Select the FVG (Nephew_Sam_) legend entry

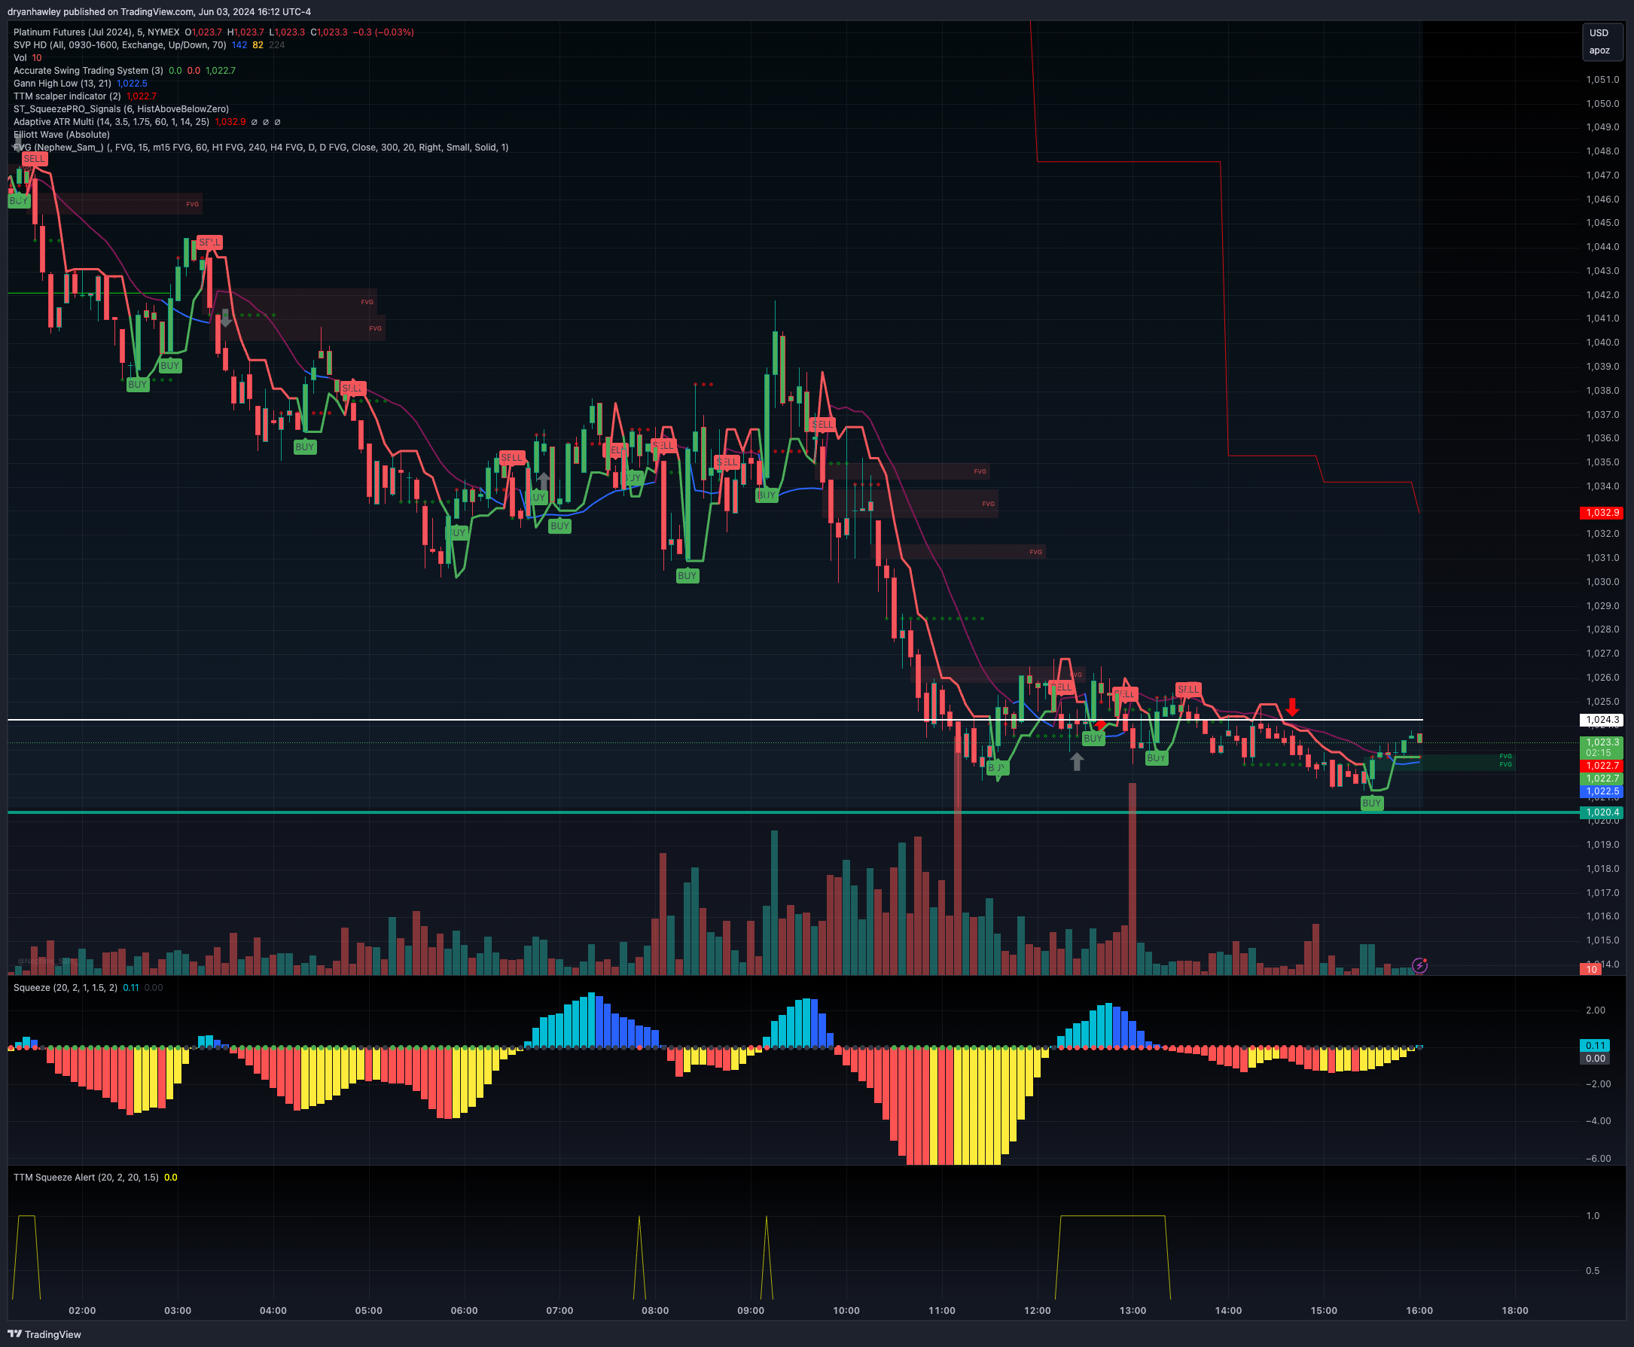(261, 148)
